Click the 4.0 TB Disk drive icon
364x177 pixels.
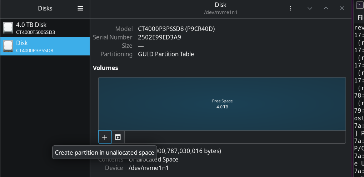coord(8,28)
